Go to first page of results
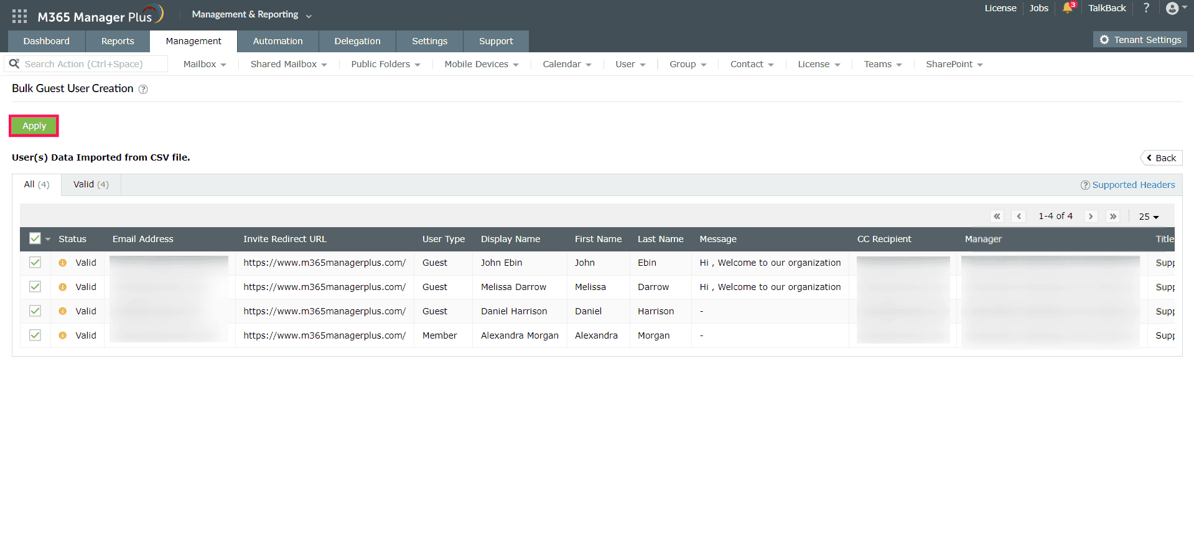 click(997, 217)
